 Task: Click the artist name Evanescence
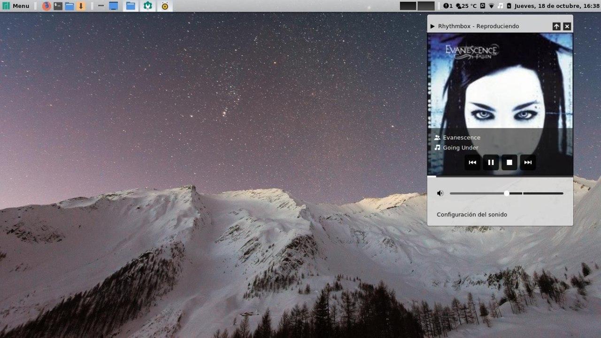(462, 138)
